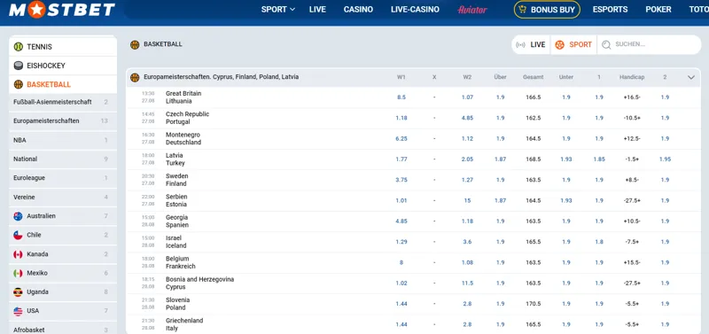Select W1 odds 3.75 for Sweden
The width and height of the screenshot is (709, 334).
click(401, 180)
